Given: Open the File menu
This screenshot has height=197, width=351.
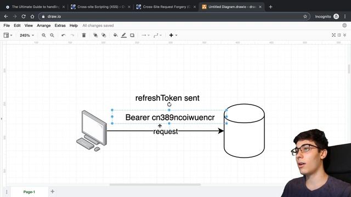Looking at the screenshot, I should tap(7, 26).
